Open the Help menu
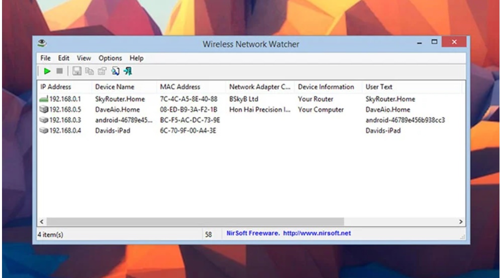Image resolution: width=500 pixels, height=278 pixels. tap(136, 58)
